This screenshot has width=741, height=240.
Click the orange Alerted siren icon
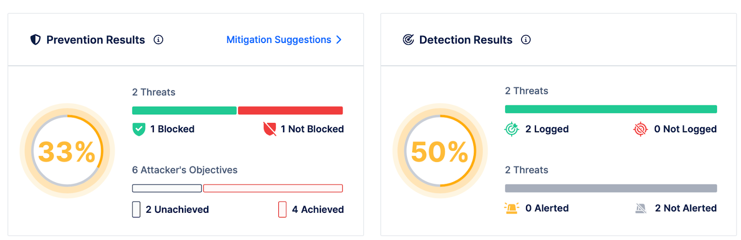click(512, 208)
